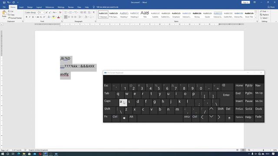Click the Redo icon in title bar
278x156 pixels.
click(13, 2)
